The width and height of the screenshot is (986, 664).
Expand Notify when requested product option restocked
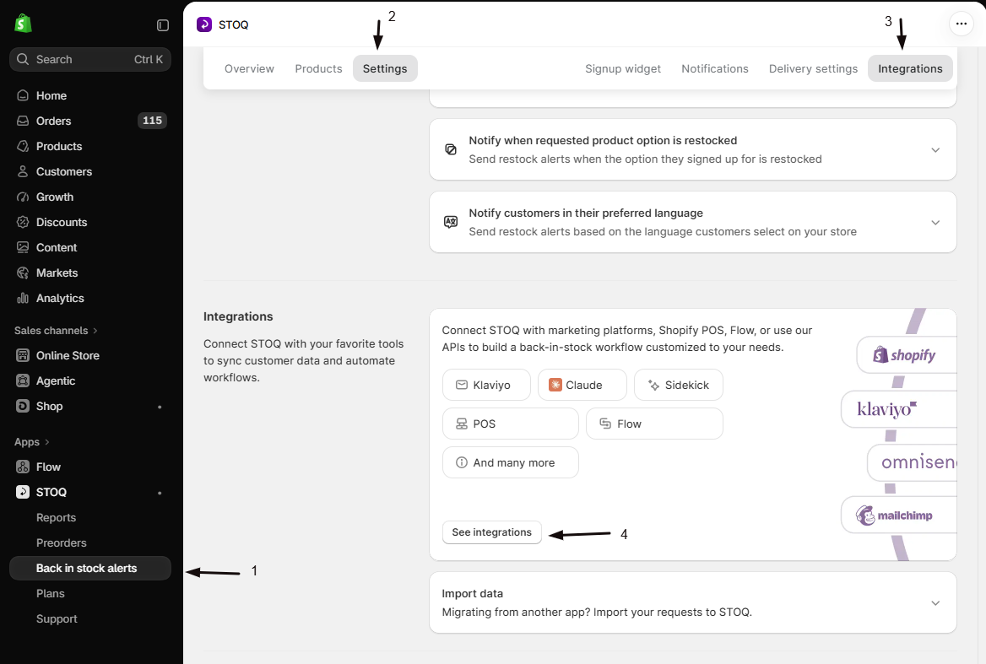[x=935, y=150]
